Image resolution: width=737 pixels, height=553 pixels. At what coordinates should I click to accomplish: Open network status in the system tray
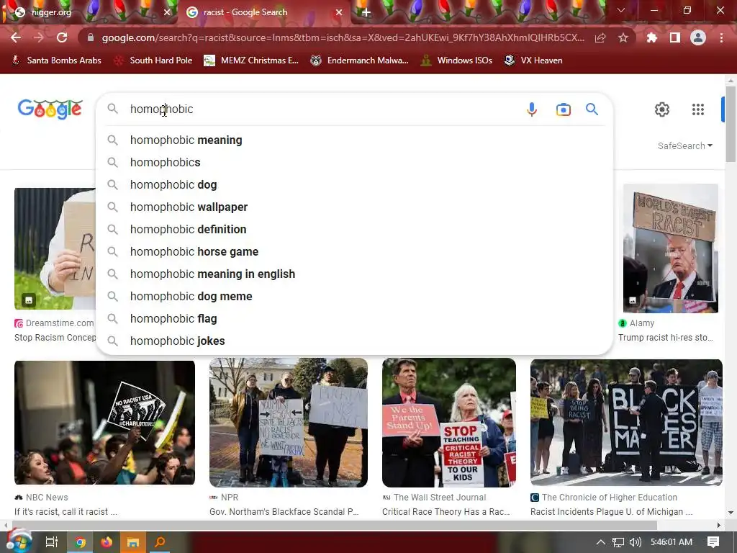tap(618, 542)
